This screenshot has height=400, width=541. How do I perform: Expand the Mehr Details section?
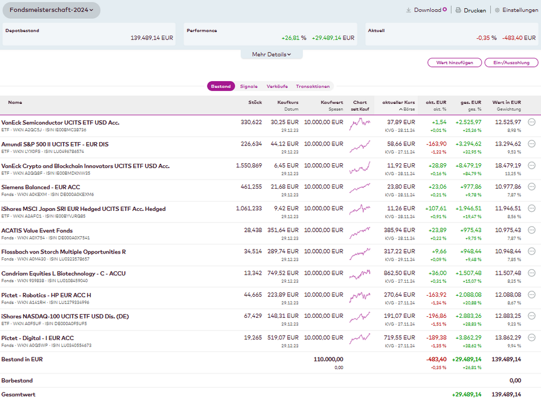(x=272, y=55)
